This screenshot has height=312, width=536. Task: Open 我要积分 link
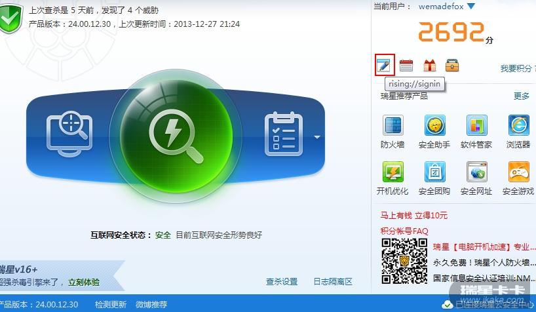(x=516, y=68)
